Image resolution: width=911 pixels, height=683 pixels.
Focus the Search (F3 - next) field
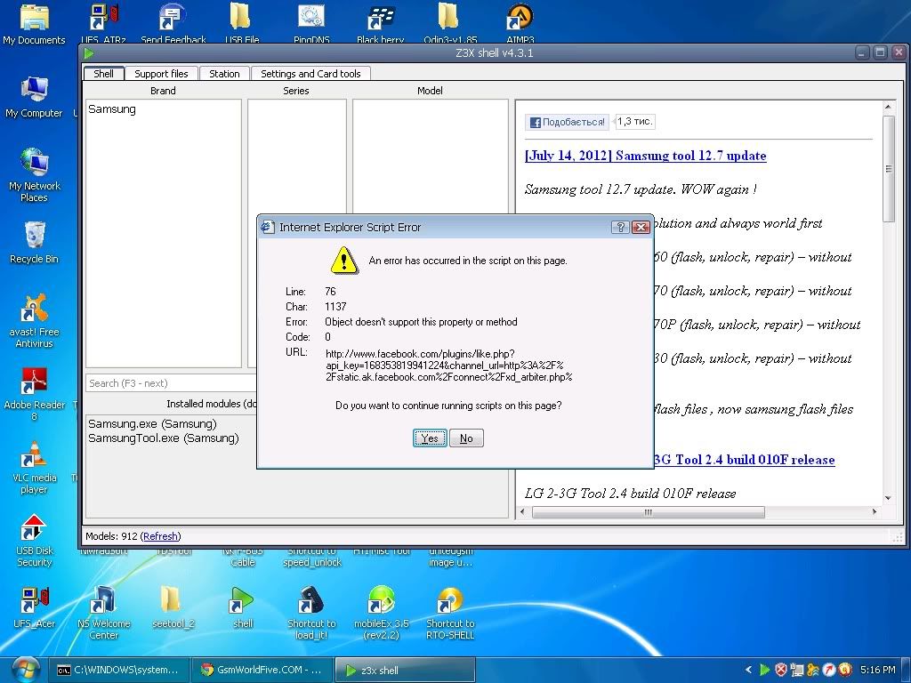point(172,383)
